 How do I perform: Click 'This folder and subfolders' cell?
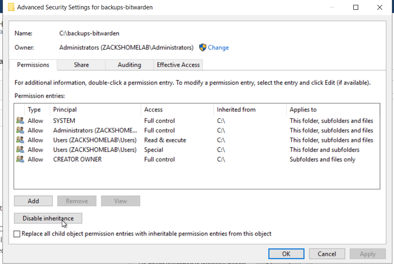coord(324,150)
